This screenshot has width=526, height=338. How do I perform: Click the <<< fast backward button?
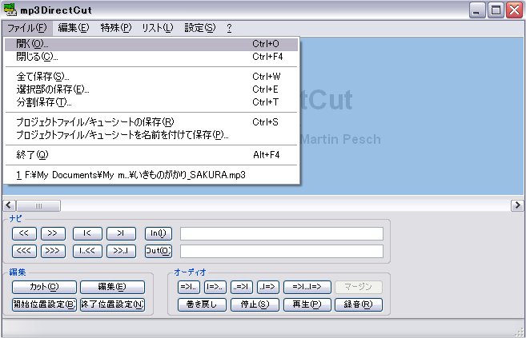pos(24,251)
